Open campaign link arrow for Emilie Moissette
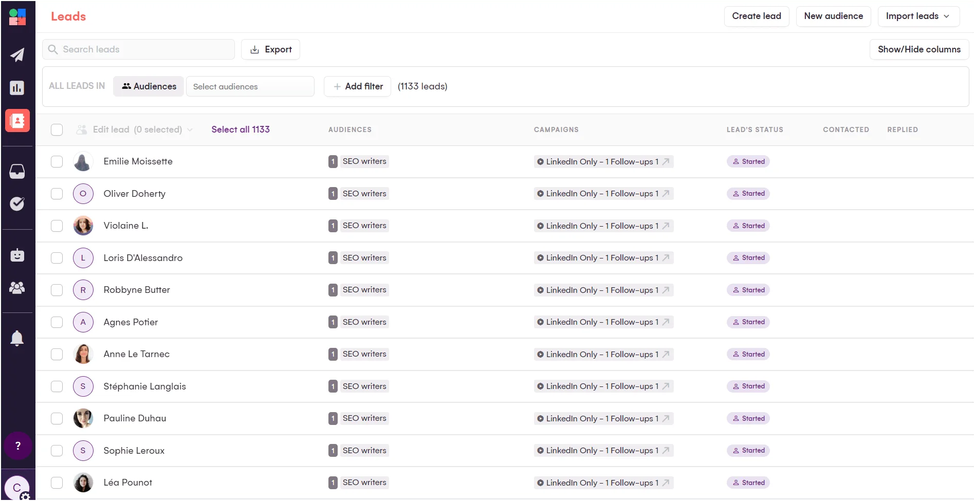 666,161
